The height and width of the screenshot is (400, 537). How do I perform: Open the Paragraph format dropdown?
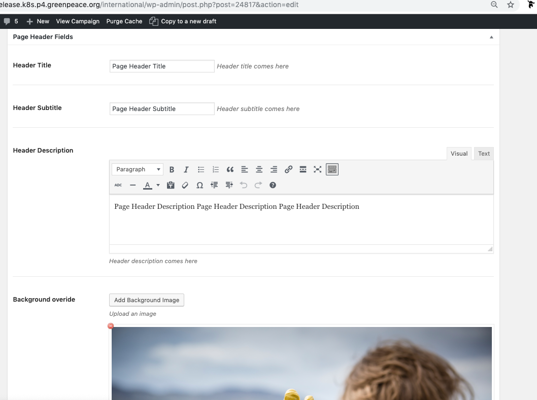(138, 169)
